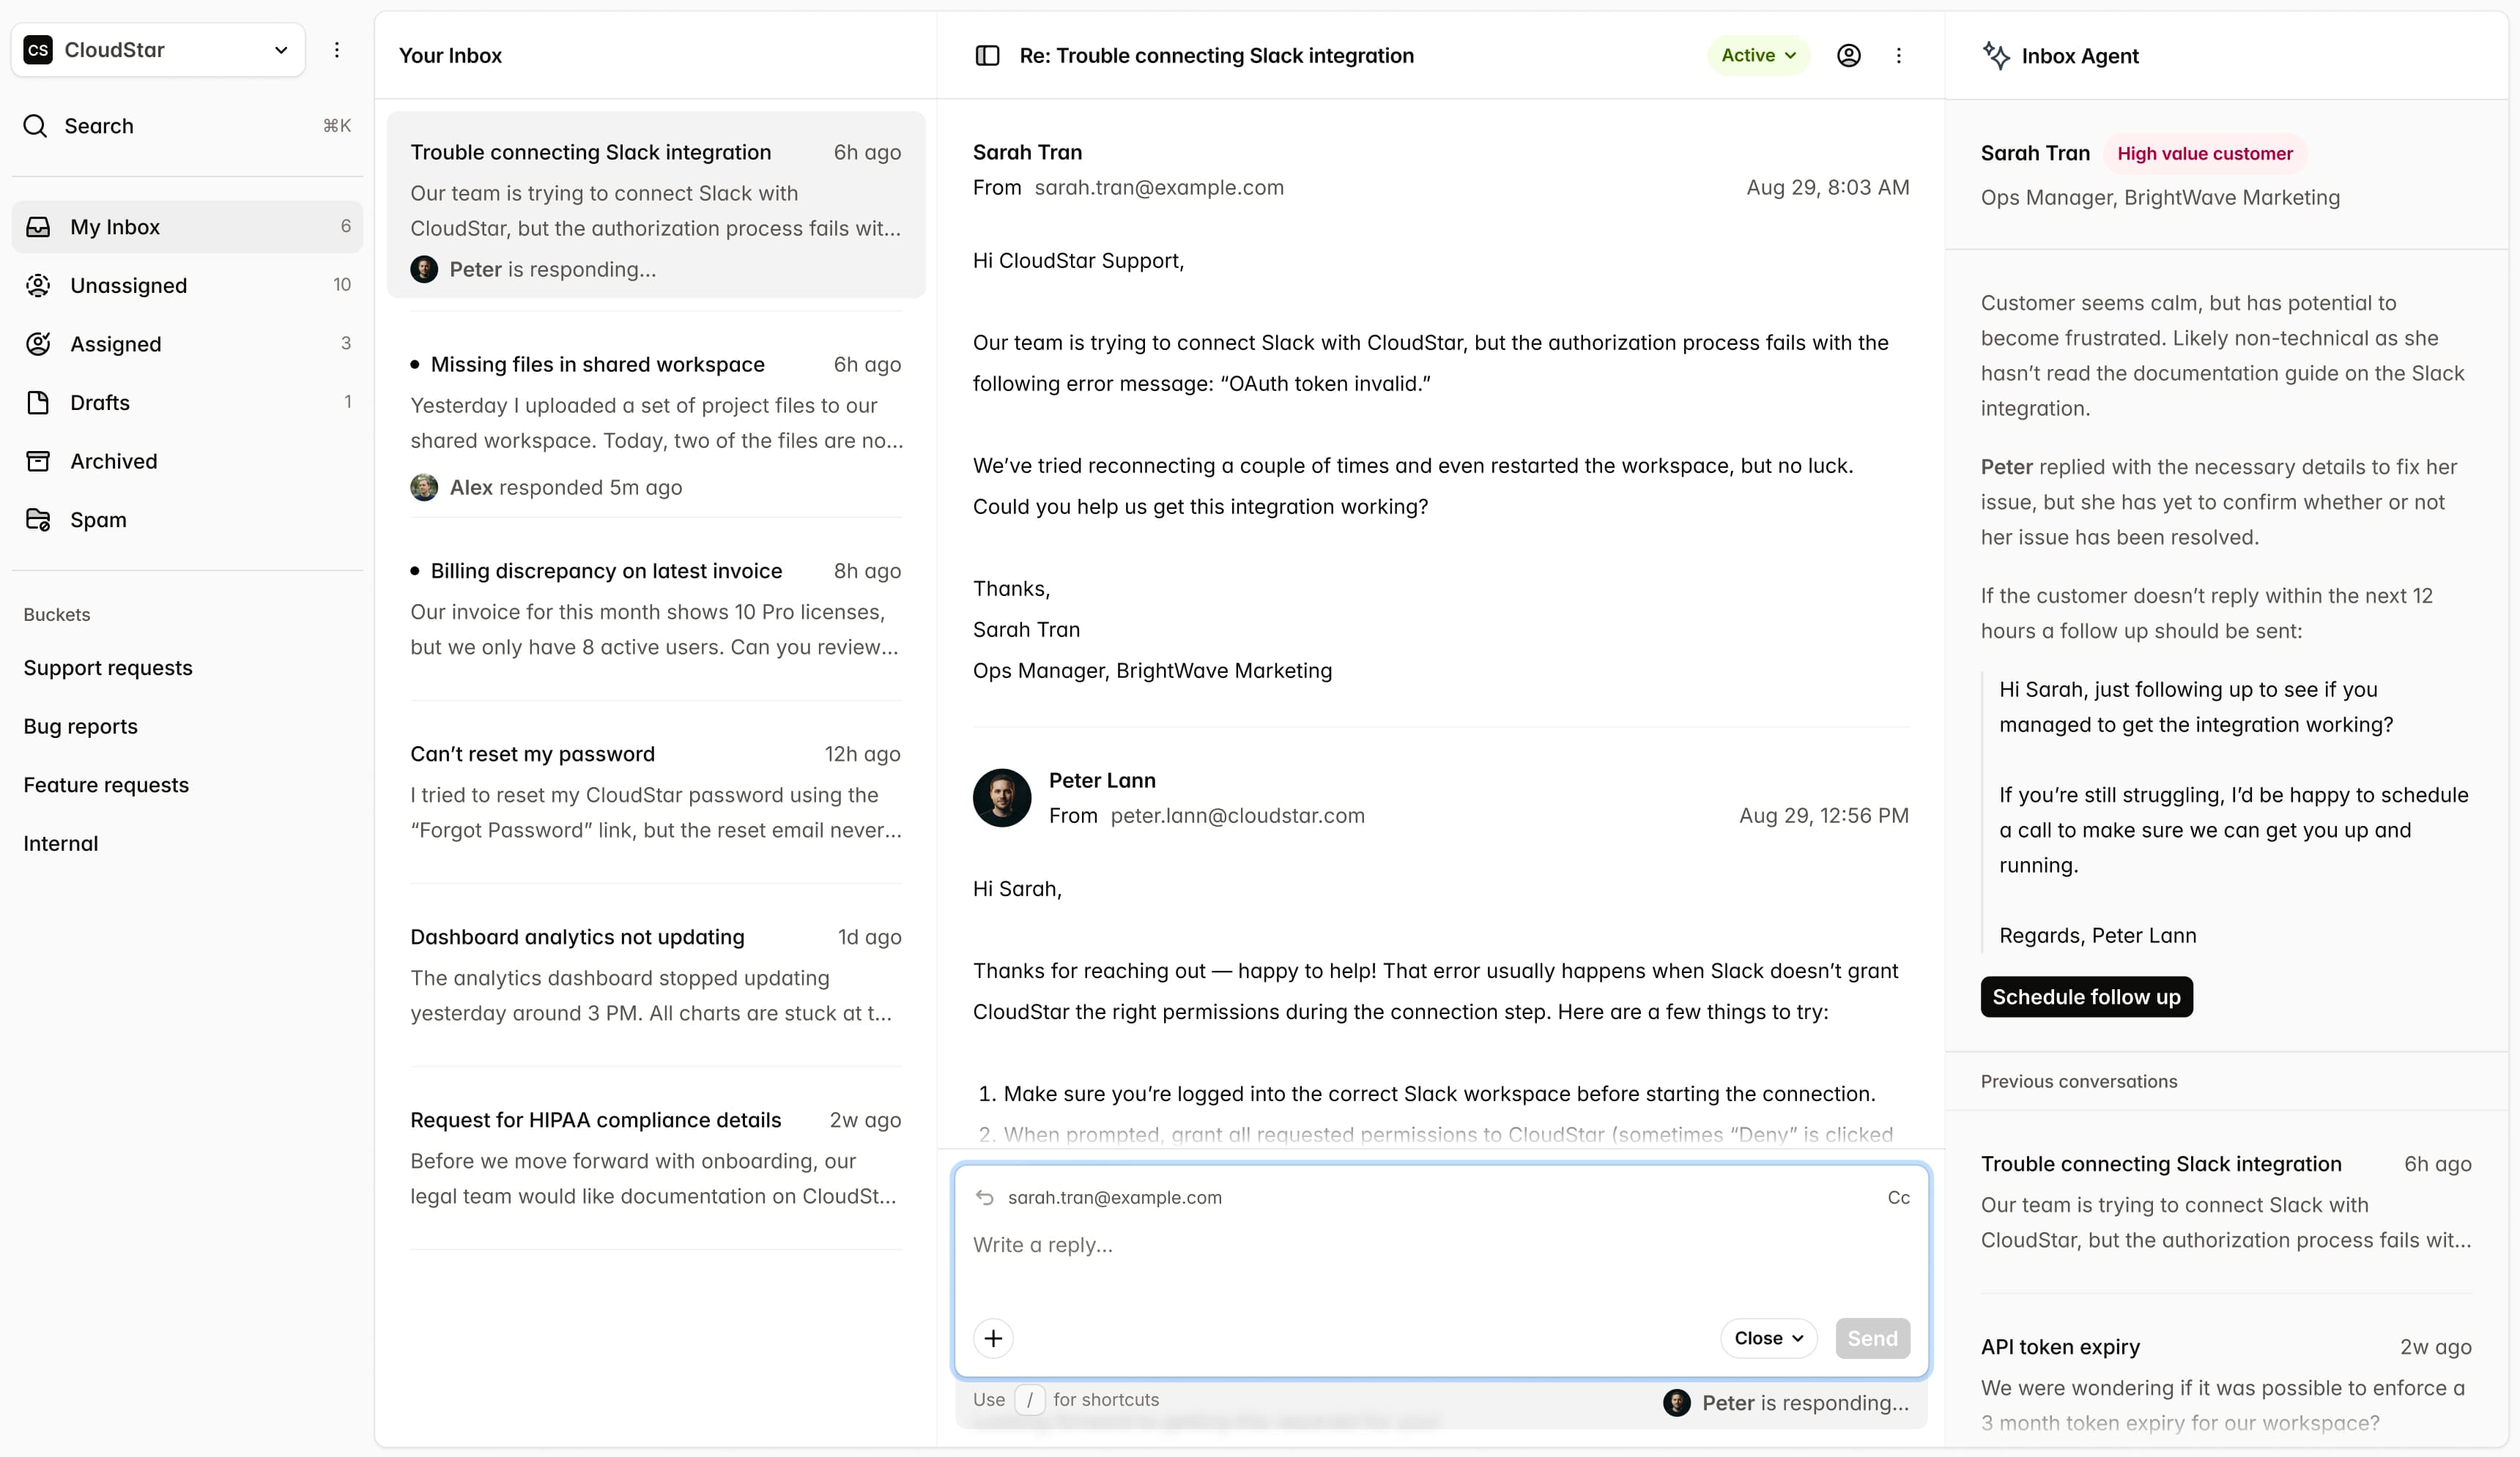The height and width of the screenshot is (1457, 2520).
Task: Open the Archived folder
Action: point(113,461)
